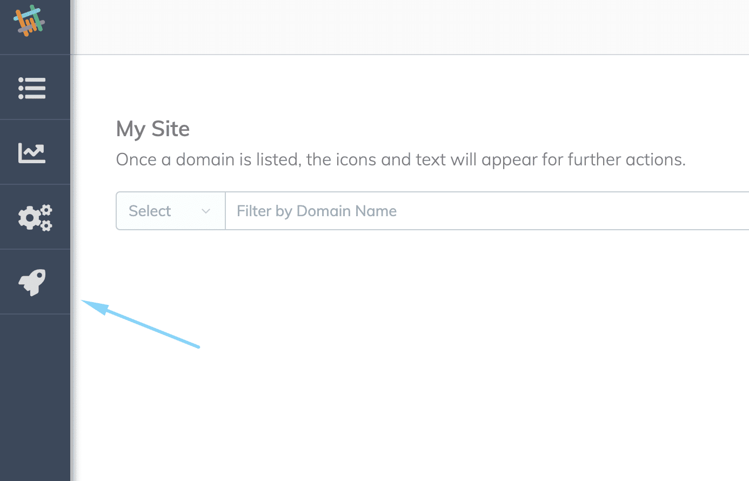
Task: Click the small lower gear in settings icon
Action: coord(46,225)
